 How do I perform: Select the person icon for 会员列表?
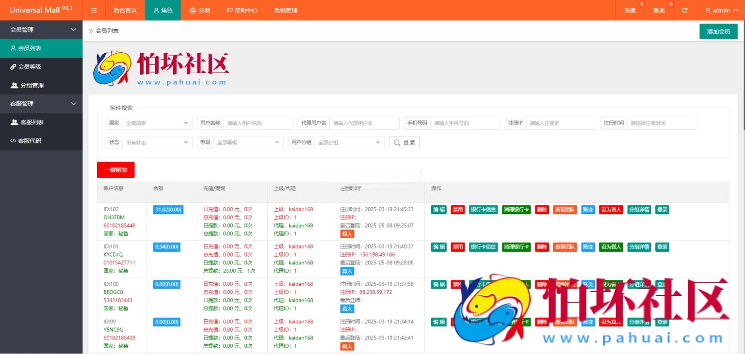tap(13, 48)
